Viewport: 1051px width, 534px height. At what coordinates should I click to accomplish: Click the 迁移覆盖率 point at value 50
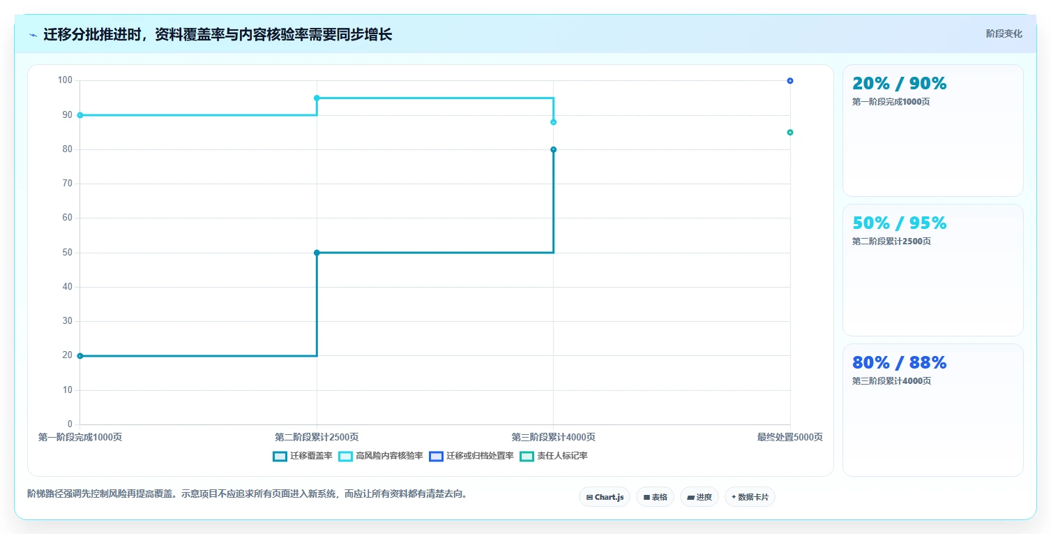317,253
